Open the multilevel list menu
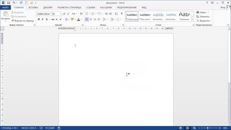Screen dimensions: 231x130 click(100, 14)
